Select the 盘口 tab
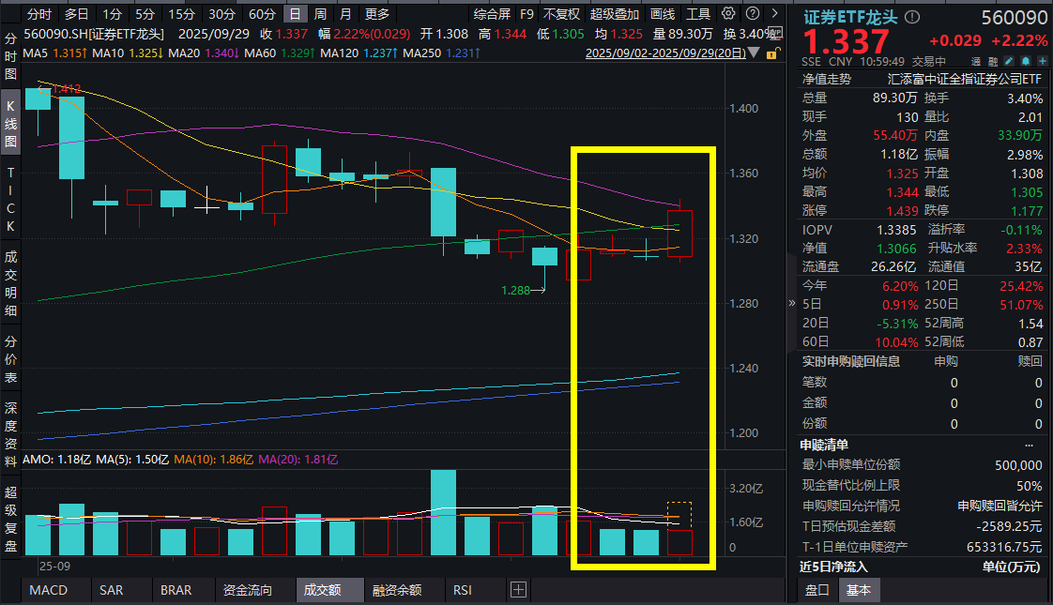This screenshot has height=605, width=1053. (x=817, y=590)
